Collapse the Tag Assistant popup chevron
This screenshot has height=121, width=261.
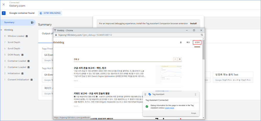195,94
